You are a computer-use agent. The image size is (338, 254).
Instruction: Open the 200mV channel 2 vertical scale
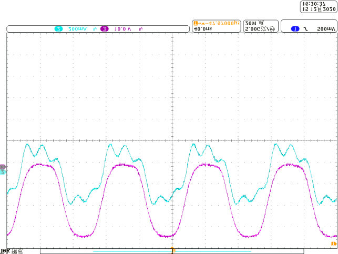[x=78, y=29]
